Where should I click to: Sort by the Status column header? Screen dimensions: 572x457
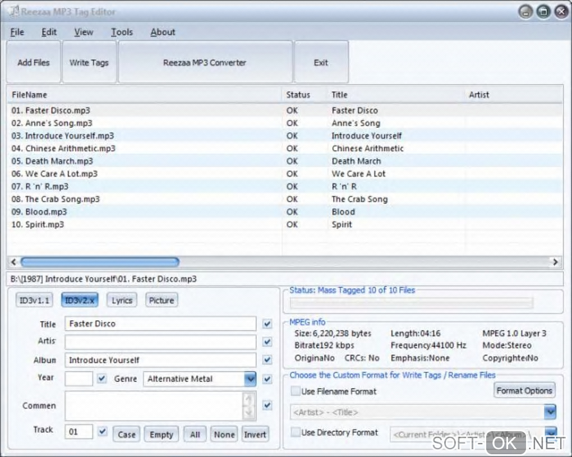[303, 95]
